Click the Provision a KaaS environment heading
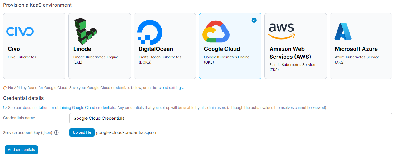Viewport: 395px width, 157px height. (37, 5)
